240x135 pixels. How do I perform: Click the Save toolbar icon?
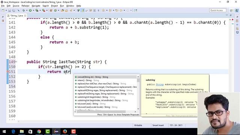point(10,10)
